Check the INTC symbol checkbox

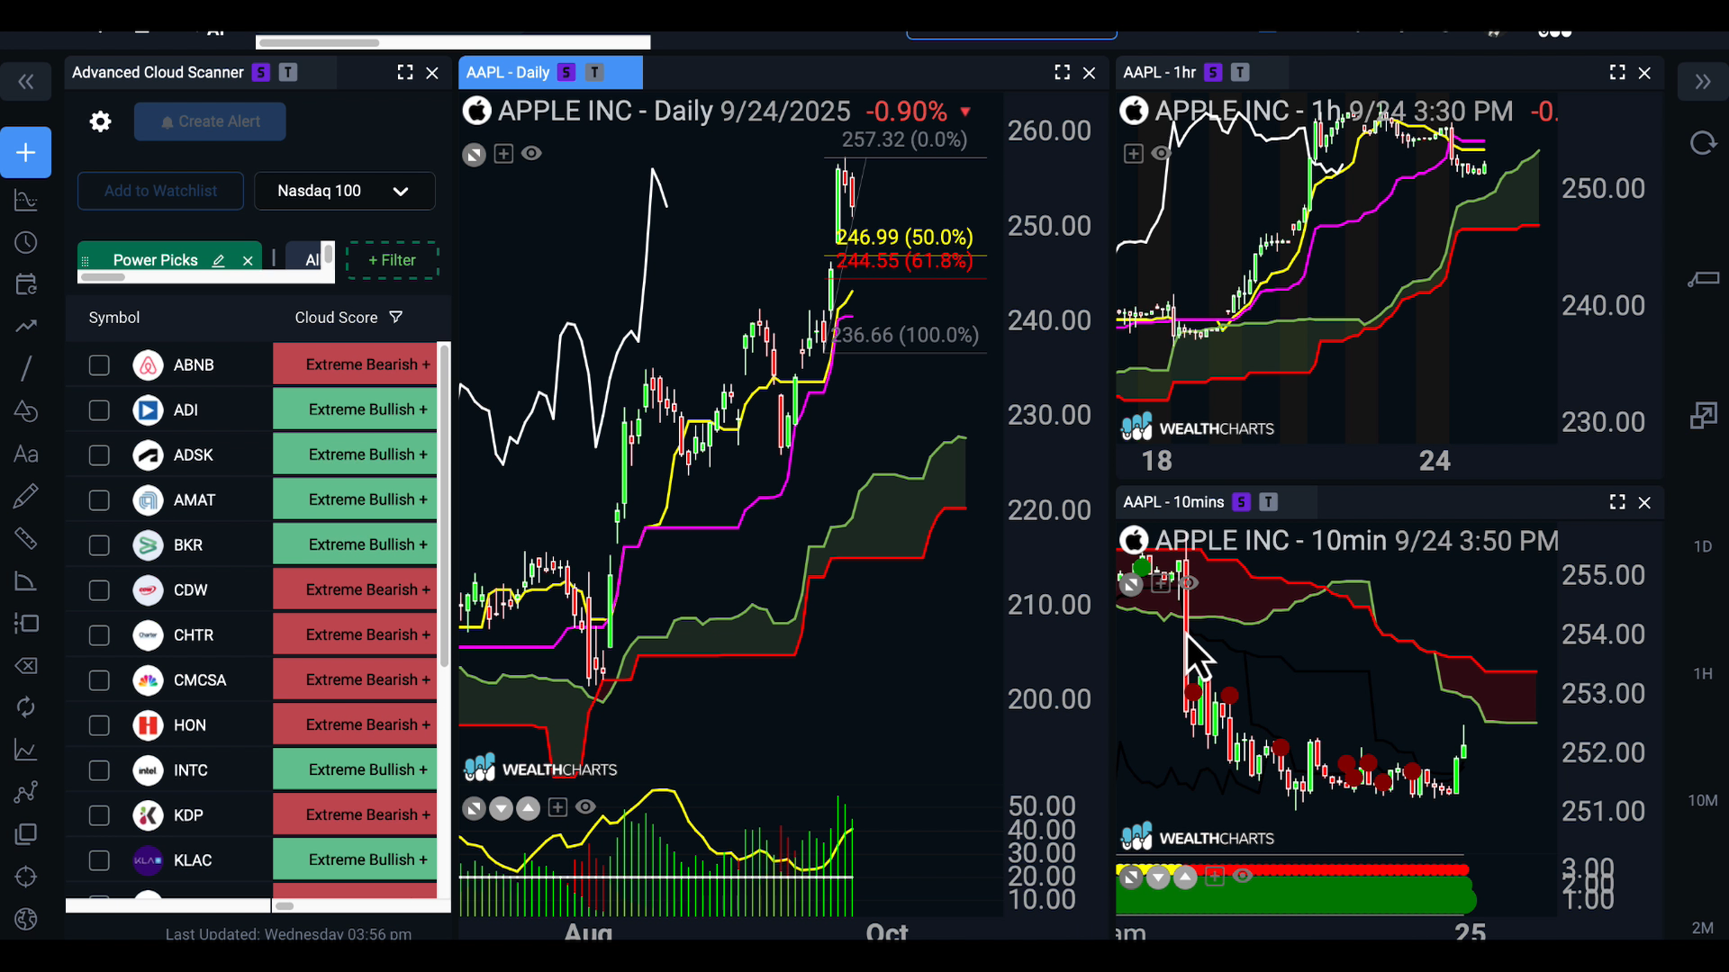(99, 770)
